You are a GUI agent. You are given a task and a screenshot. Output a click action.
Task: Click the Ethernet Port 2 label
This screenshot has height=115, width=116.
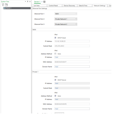tap(39, 19)
